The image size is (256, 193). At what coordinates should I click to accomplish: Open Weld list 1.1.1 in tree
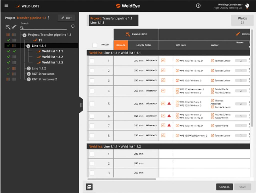click(x=52, y=51)
